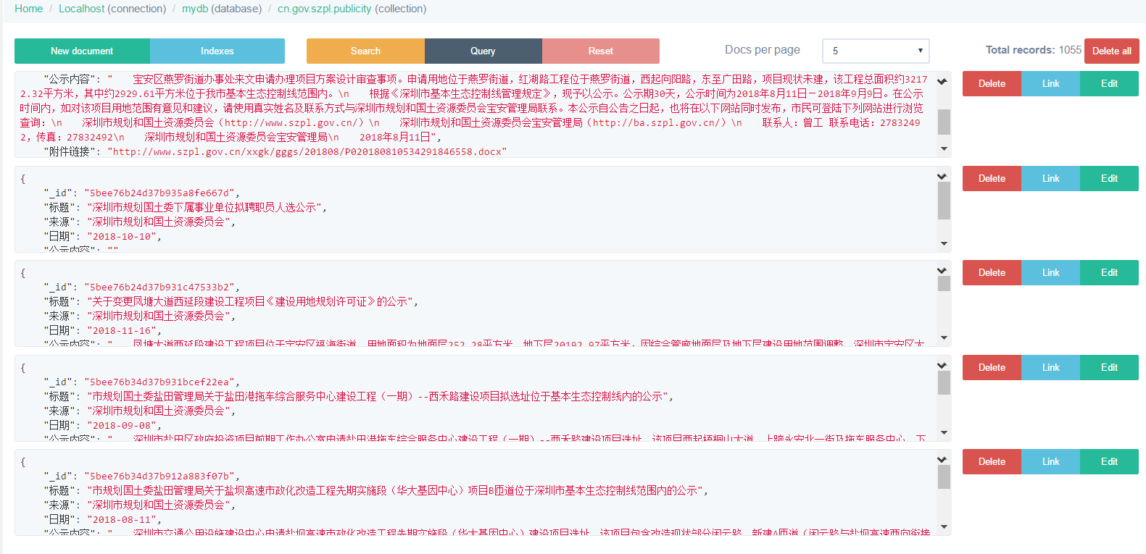
Task: Open Link for document 5bee76b24d37b935a8fe667d
Action: [x=1050, y=178]
